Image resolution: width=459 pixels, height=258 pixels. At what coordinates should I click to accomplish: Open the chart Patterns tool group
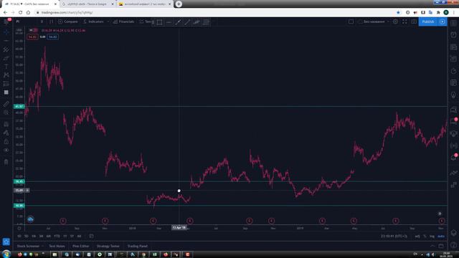tap(6, 75)
